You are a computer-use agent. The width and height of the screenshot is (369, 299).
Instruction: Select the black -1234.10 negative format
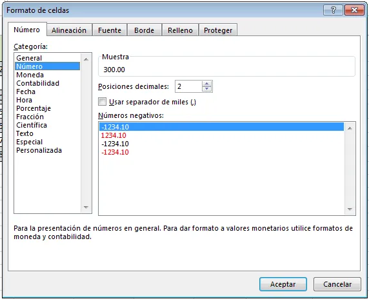(221, 144)
